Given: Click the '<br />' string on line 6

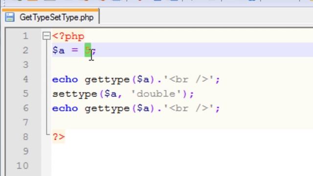Looking at the screenshot, I should 189,109.
